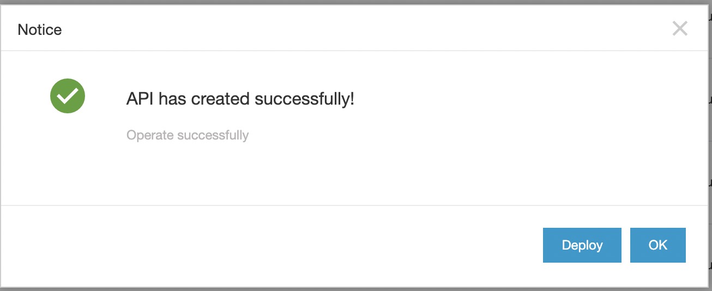Confirm the notice with OK
This screenshot has height=291, width=712.
coord(657,245)
